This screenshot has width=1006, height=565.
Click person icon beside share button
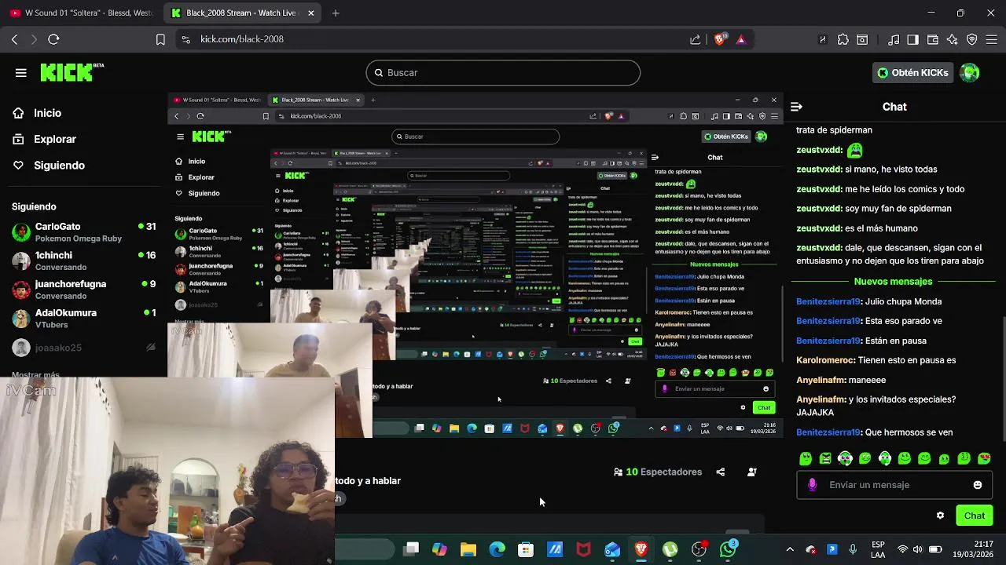[752, 472]
